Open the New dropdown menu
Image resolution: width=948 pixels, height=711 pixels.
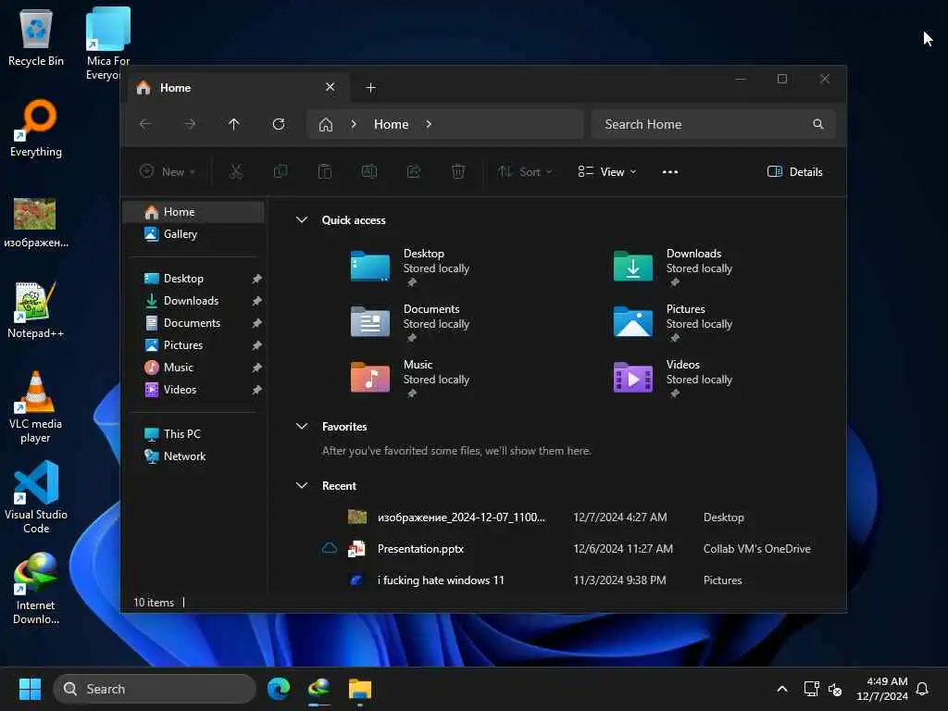[168, 171]
